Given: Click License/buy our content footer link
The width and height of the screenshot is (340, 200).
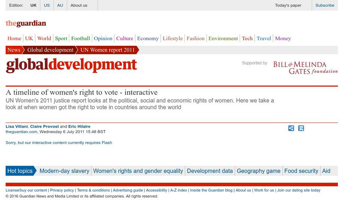Looking at the screenshot, I should coord(26,190).
